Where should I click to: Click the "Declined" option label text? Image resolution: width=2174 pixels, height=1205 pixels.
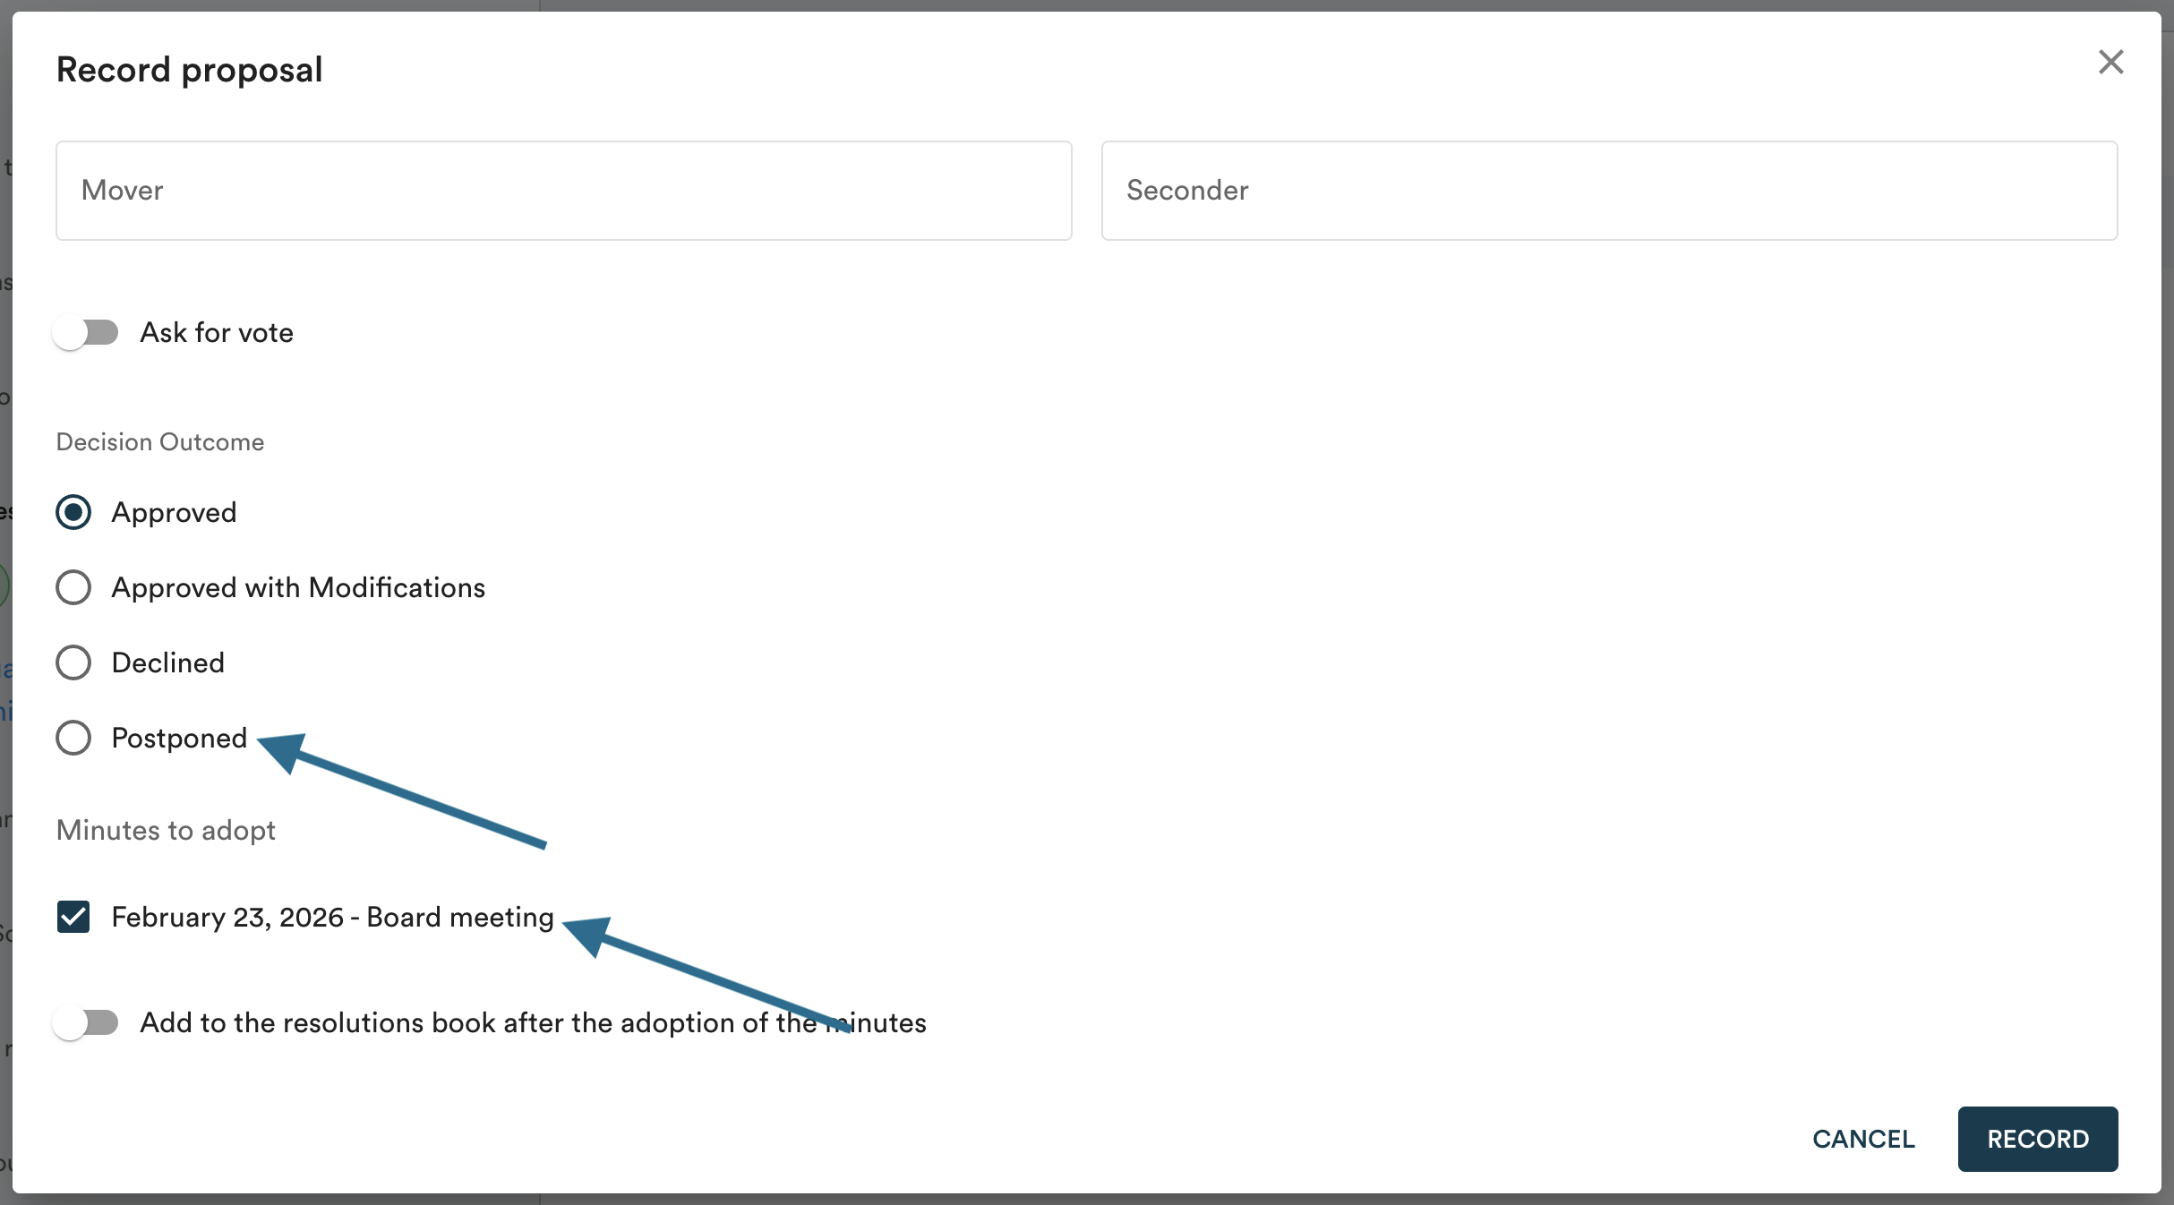click(x=168, y=663)
